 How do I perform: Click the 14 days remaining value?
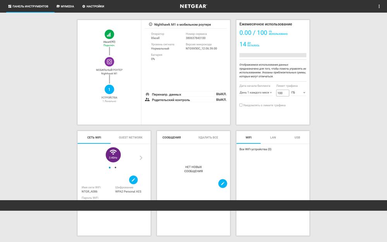(243, 44)
